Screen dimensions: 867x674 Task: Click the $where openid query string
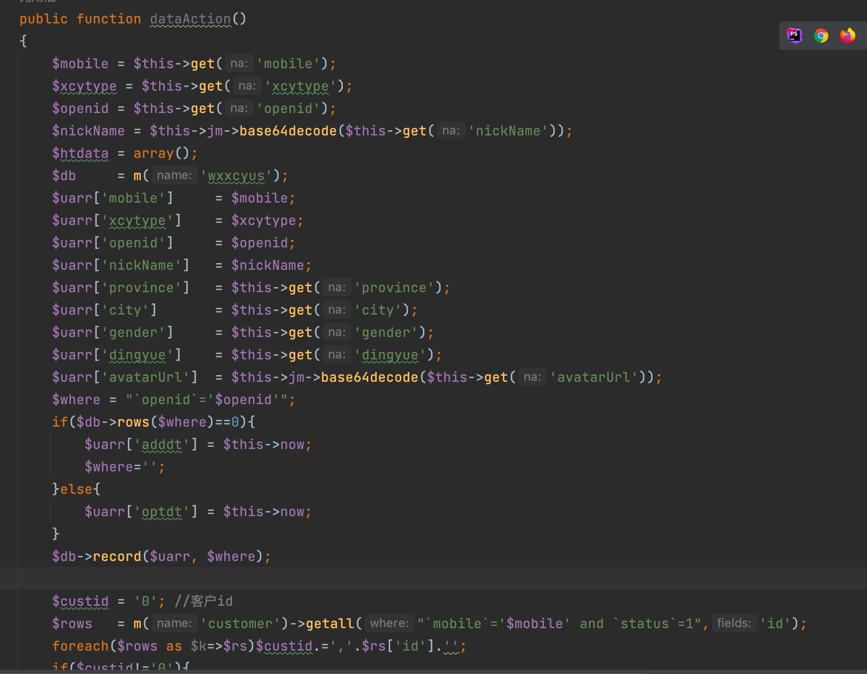pos(207,400)
